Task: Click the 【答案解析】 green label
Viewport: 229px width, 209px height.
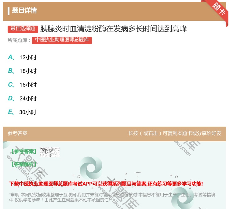Action: click(x=24, y=164)
